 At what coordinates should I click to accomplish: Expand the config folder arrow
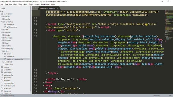point(1,19)
